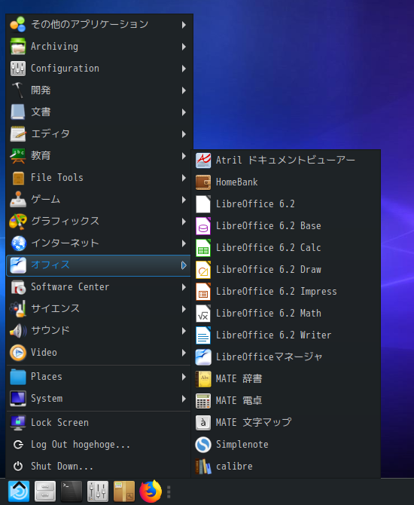Expand the Archiving submenu arrow
The height and width of the screenshot is (505, 414).
coord(184,47)
